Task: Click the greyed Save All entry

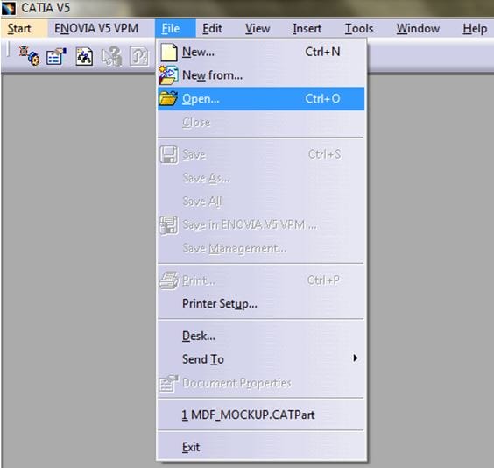Action: 261,202
